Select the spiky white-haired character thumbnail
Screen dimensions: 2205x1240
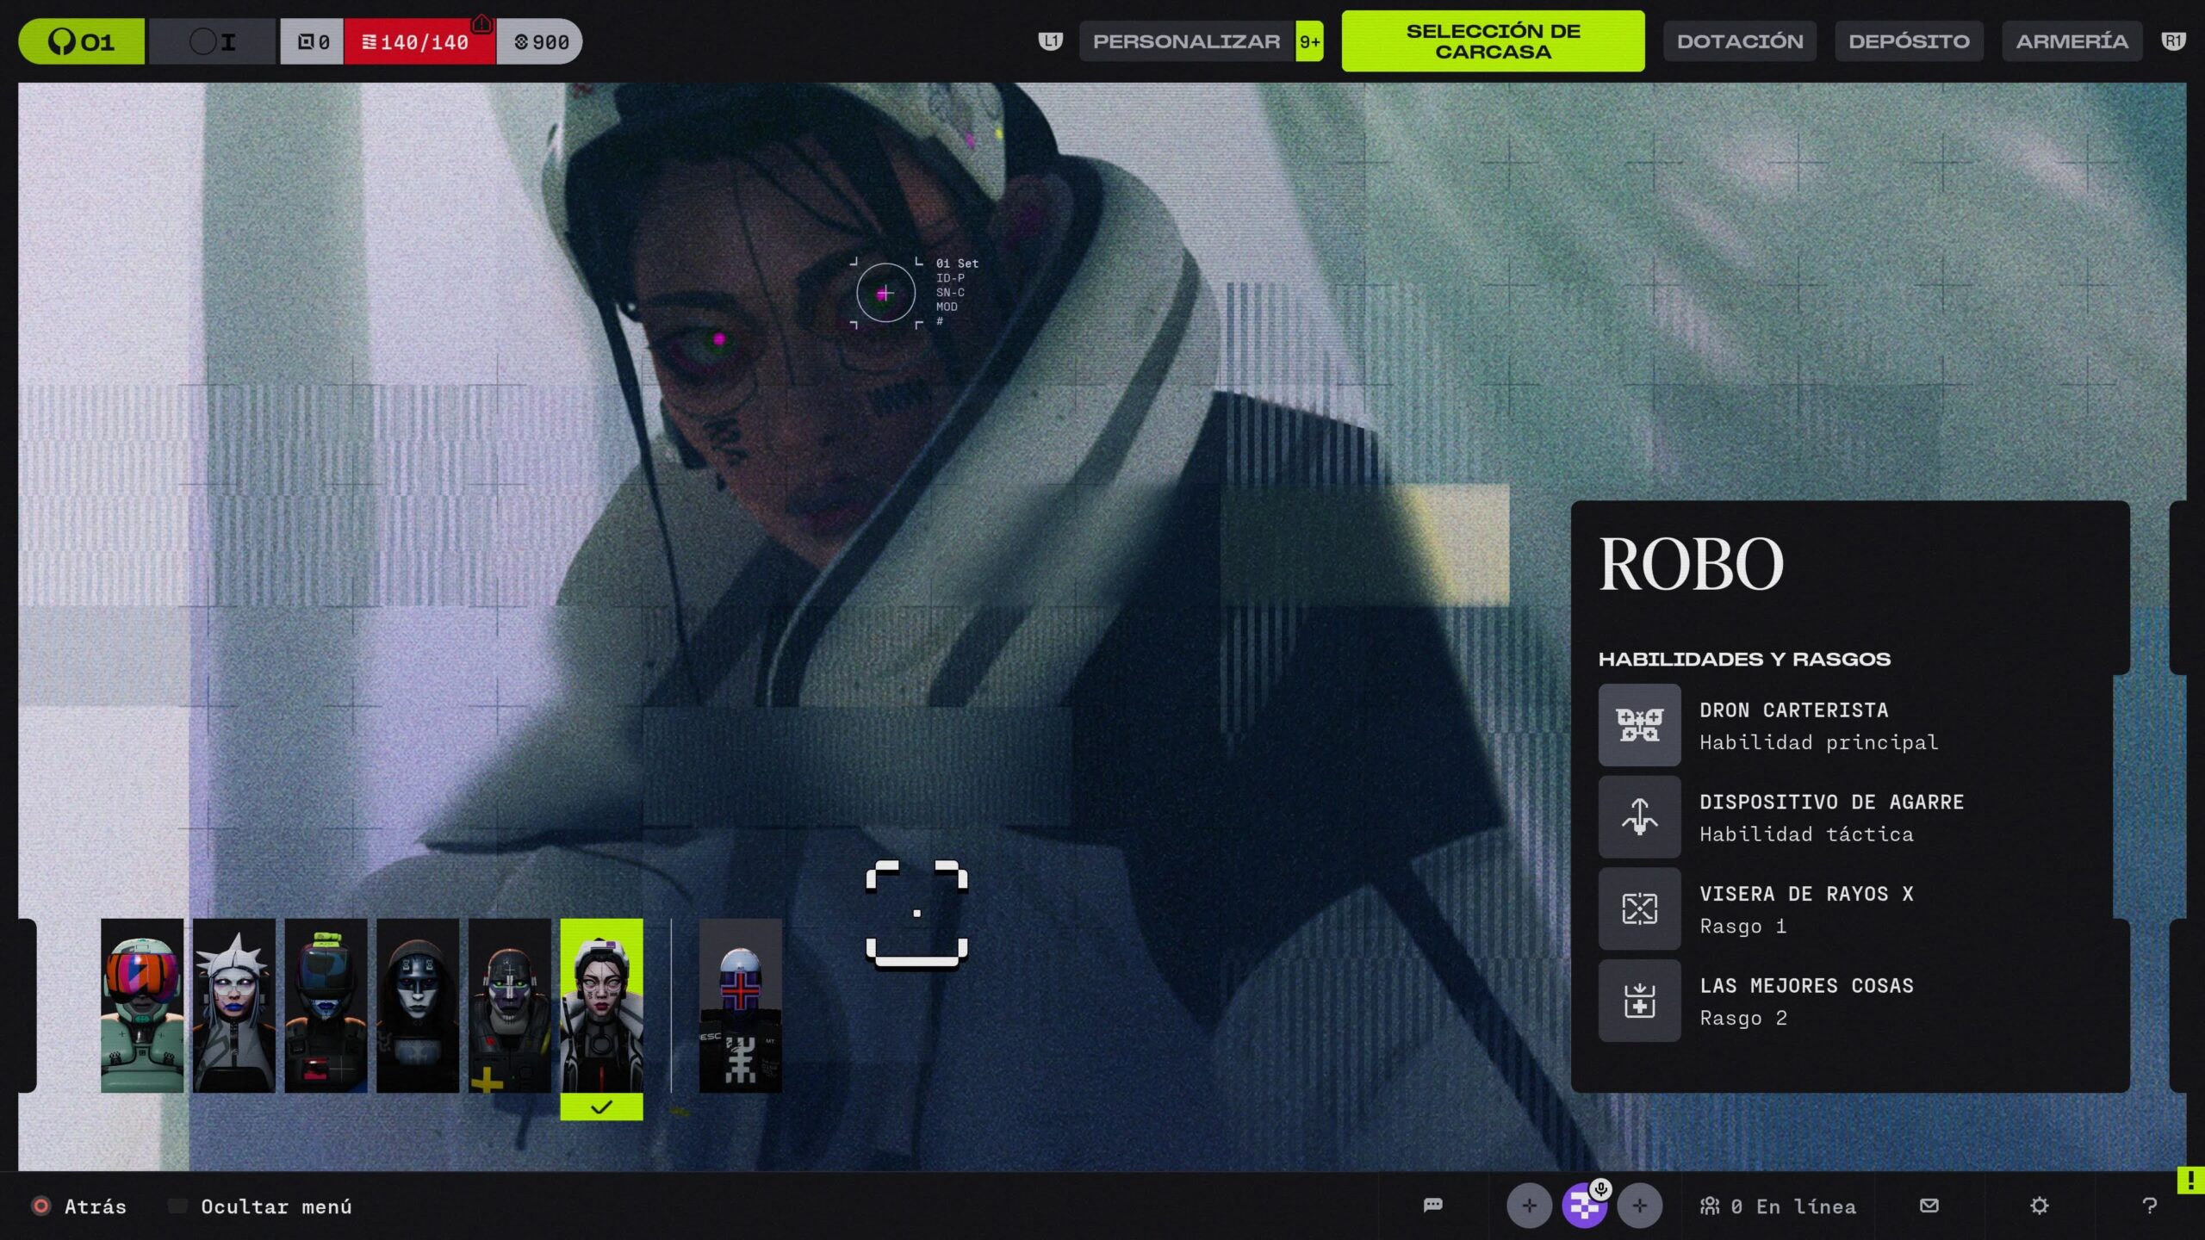pyautogui.click(x=233, y=1005)
